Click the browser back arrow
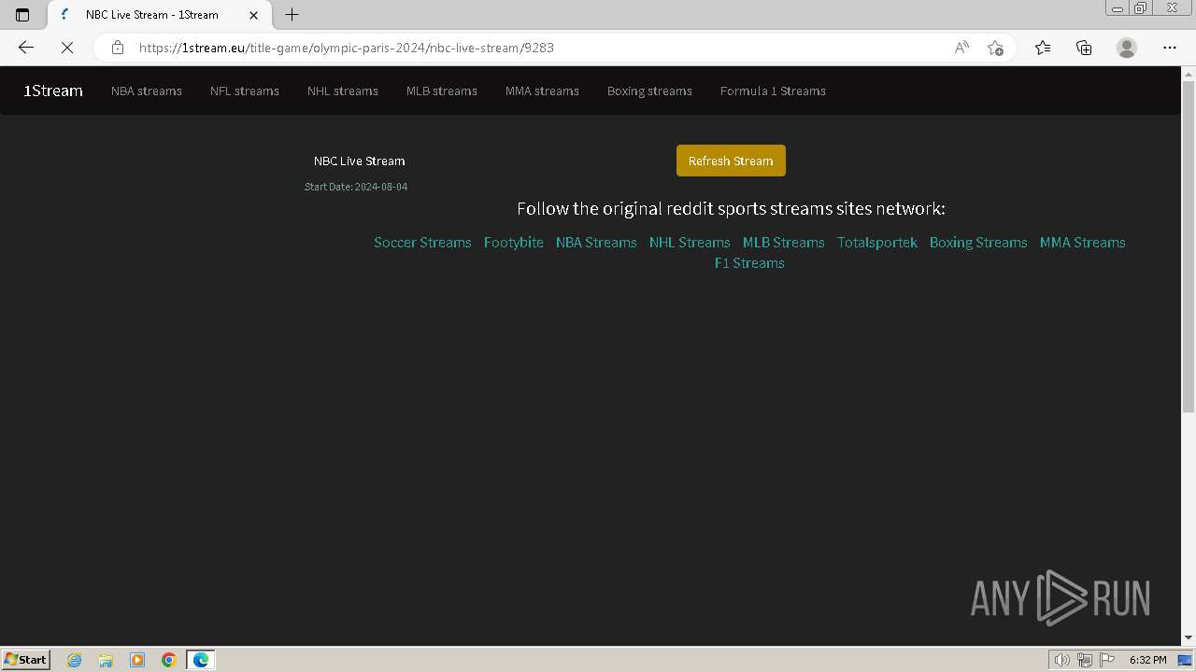This screenshot has width=1196, height=672. pyautogui.click(x=26, y=48)
